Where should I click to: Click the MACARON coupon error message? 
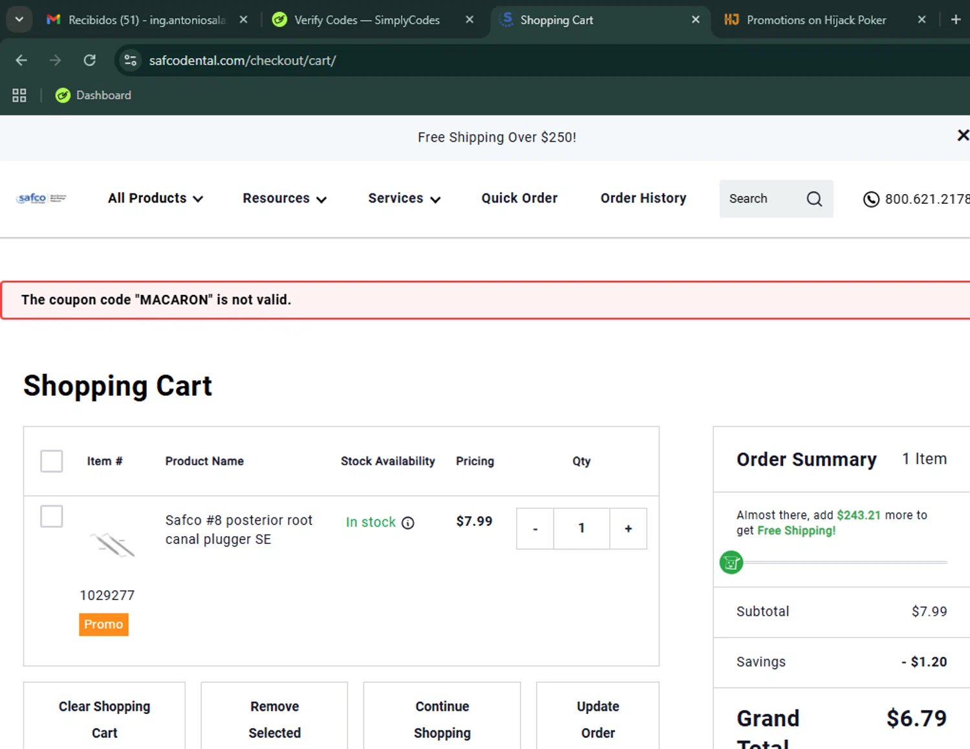pyautogui.click(x=156, y=299)
